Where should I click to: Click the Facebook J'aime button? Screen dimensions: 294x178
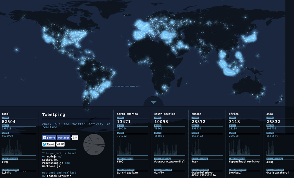pos(49,137)
